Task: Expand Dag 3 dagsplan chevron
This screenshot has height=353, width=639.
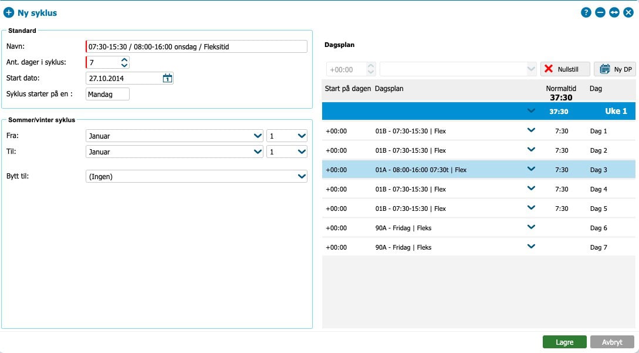Action: tap(531, 169)
